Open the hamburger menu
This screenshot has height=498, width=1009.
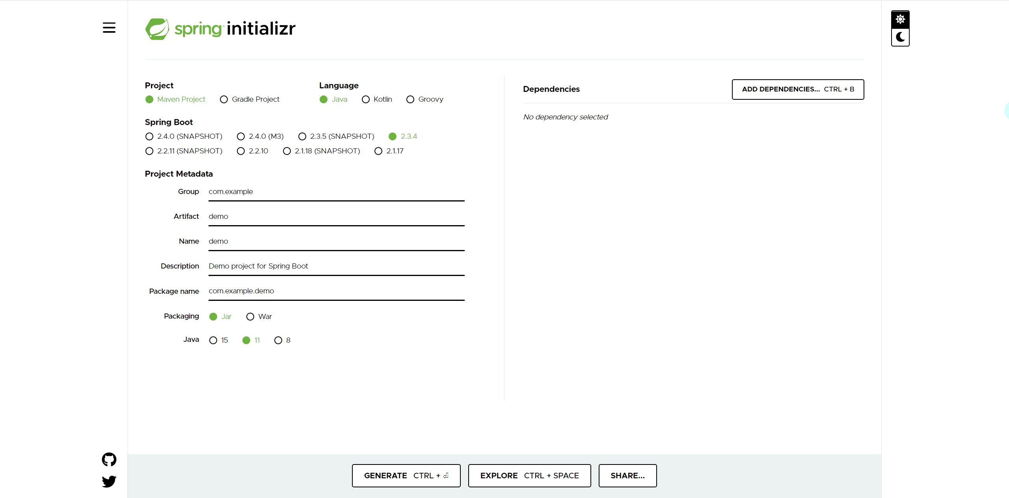click(x=109, y=28)
